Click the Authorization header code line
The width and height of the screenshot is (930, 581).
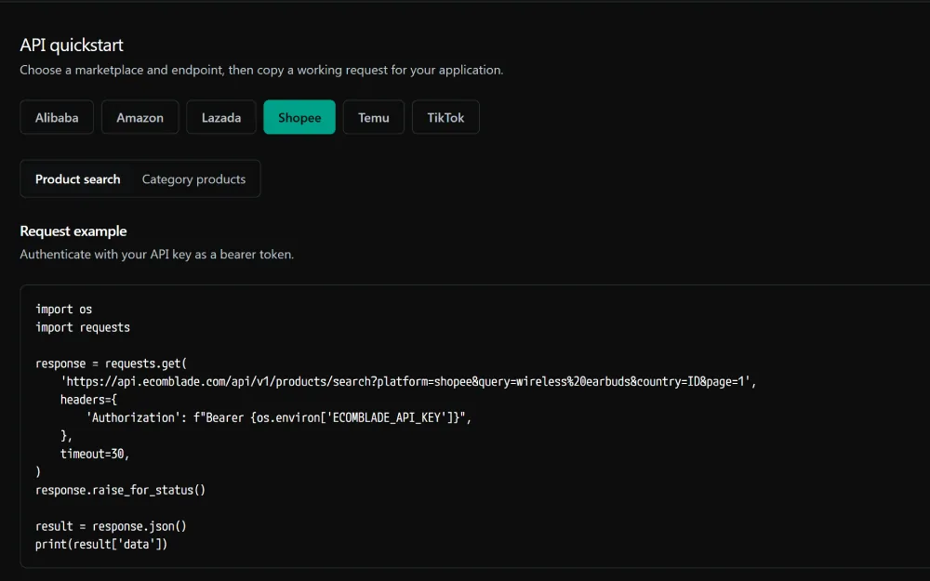279,417
